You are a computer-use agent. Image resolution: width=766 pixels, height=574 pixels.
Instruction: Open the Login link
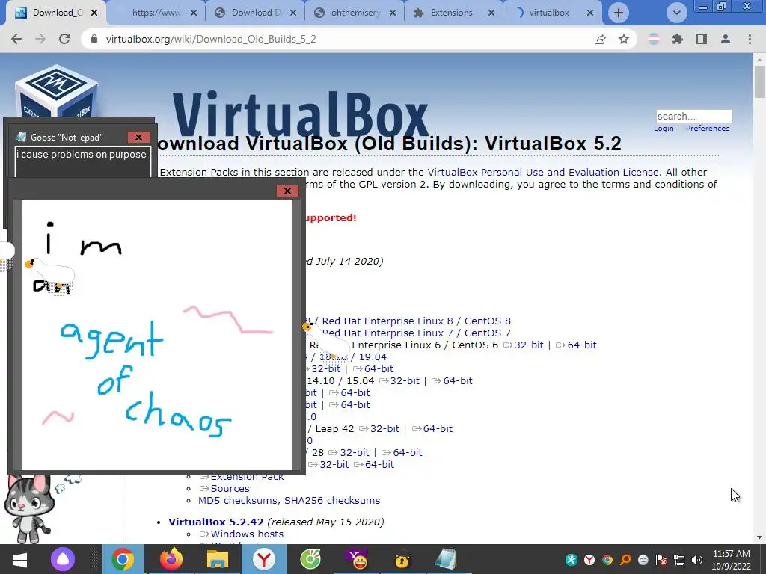click(664, 129)
